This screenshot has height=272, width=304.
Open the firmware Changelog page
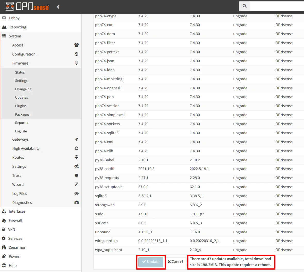[x=23, y=89]
